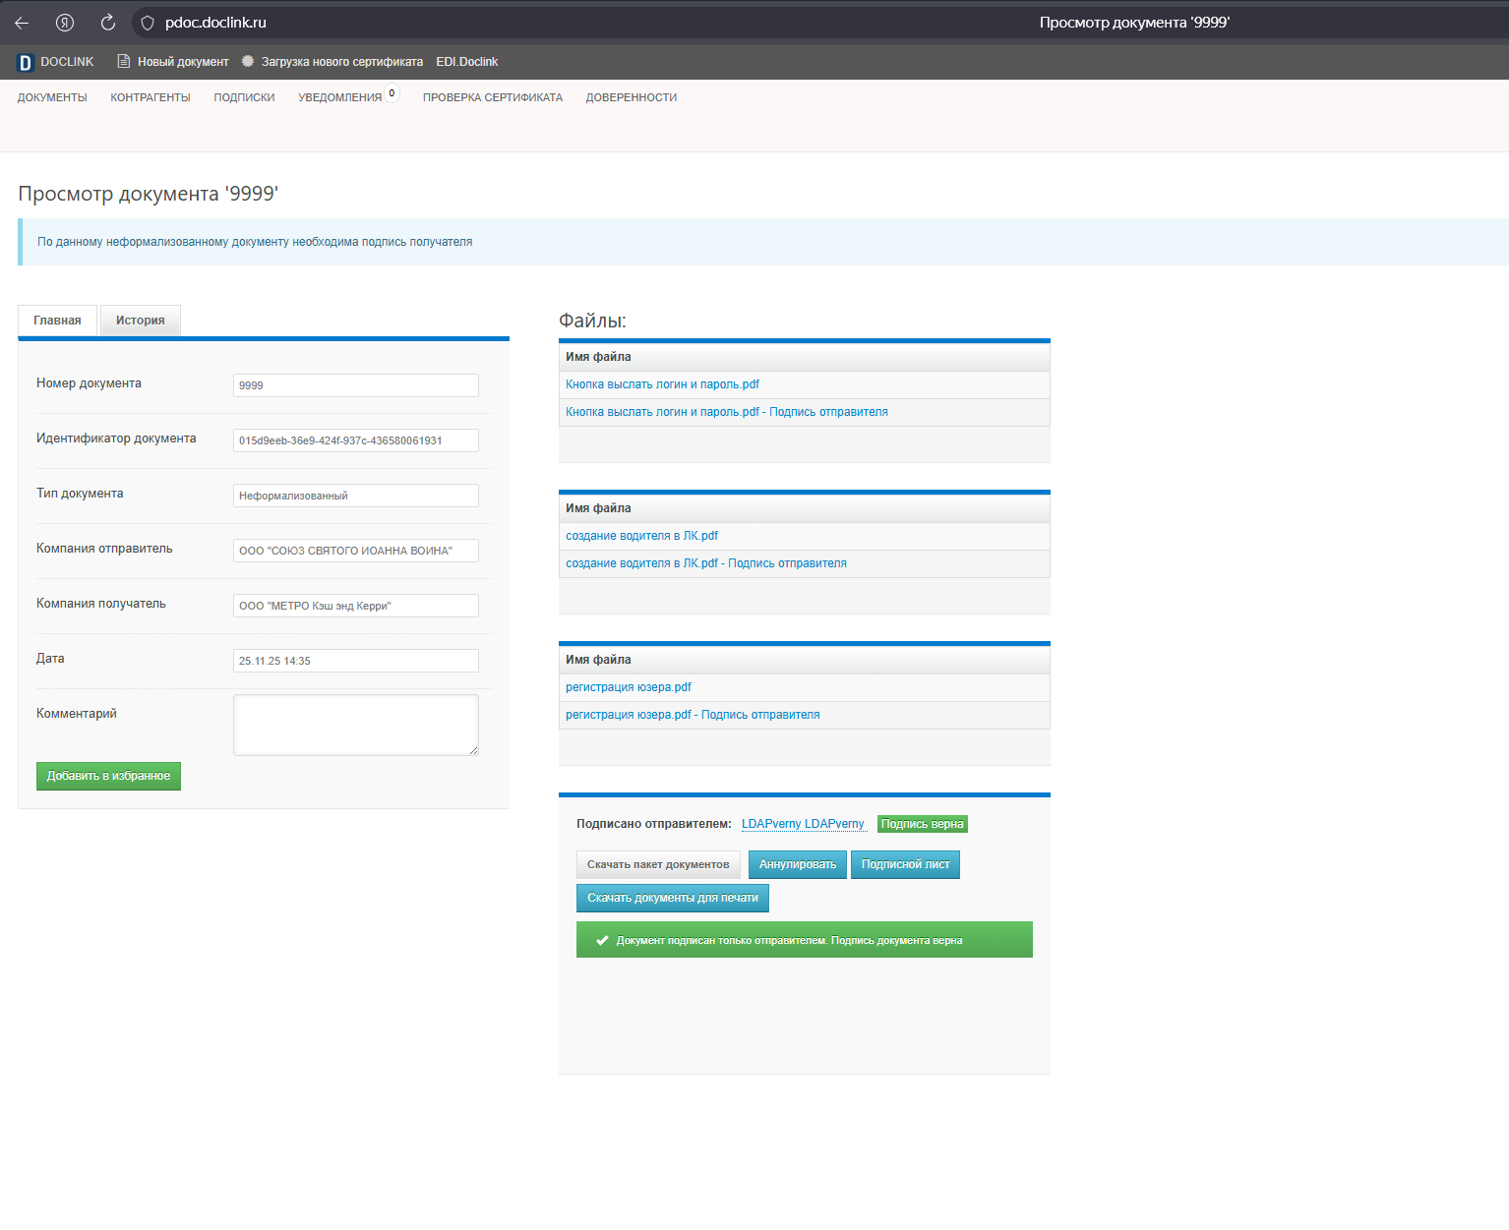Open Загрузка нового сертификата link

(342, 62)
